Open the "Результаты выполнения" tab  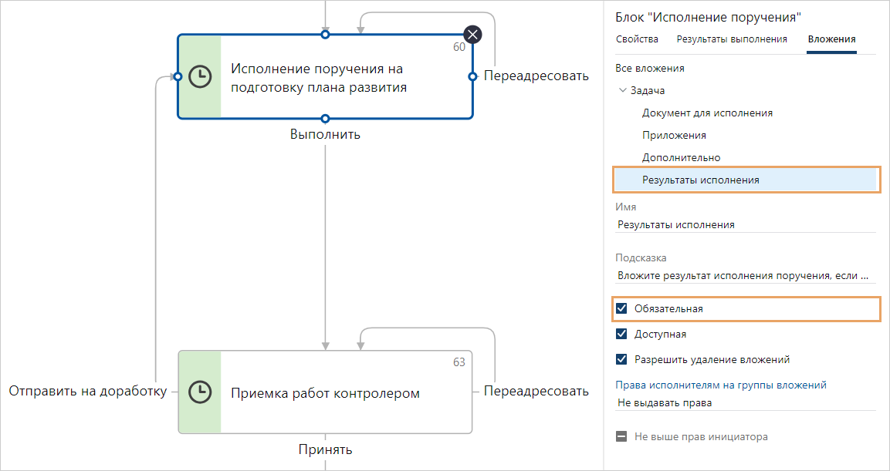click(x=732, y=39)
